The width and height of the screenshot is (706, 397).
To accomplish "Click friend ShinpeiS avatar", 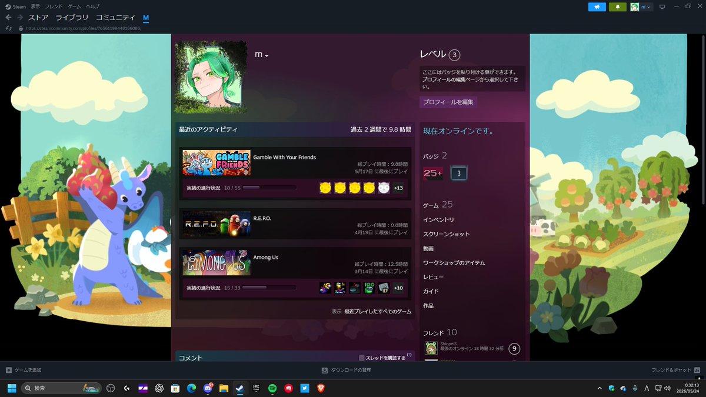I will tap(431, 348).
